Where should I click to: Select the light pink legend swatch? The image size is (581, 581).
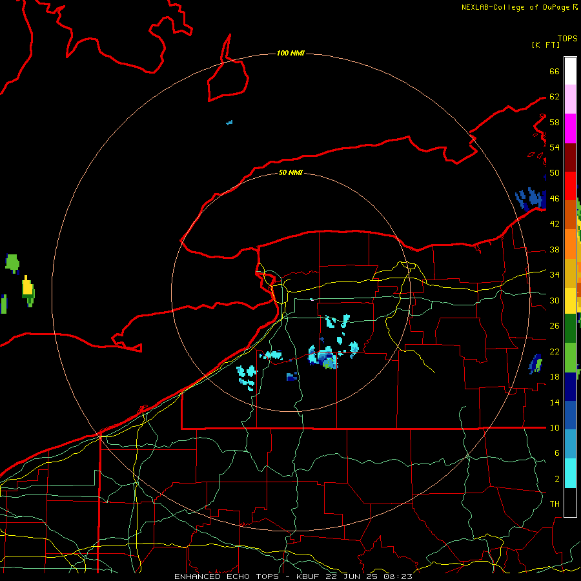point(570,99)
